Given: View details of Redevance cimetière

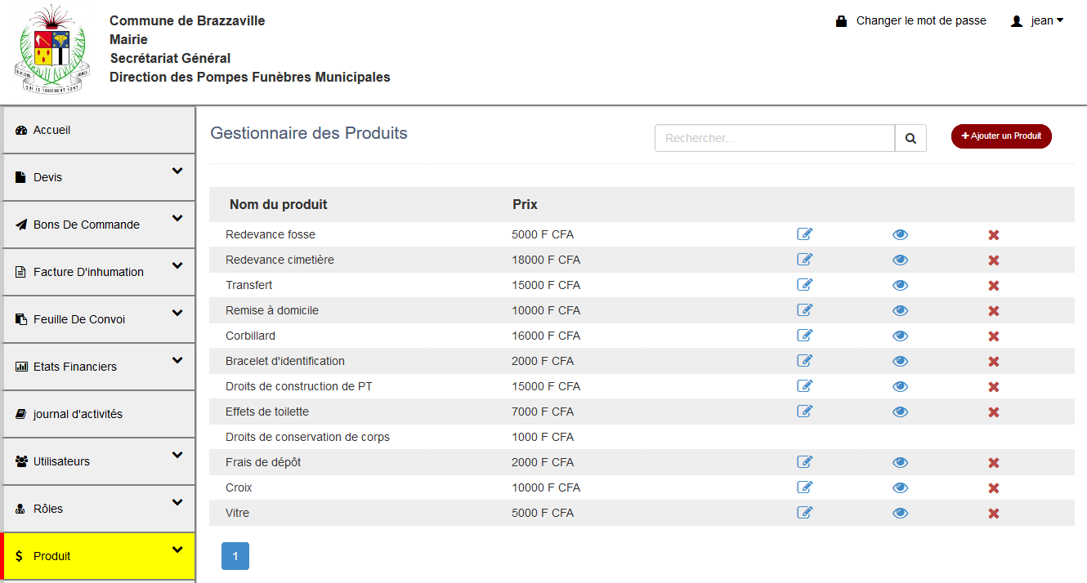Looking at the screenshot, I should [900, 260].
